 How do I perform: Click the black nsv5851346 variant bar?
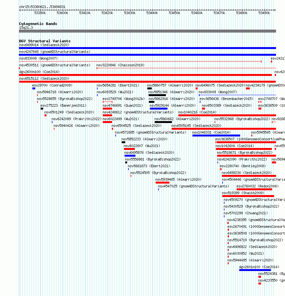[x=157, y=95]
